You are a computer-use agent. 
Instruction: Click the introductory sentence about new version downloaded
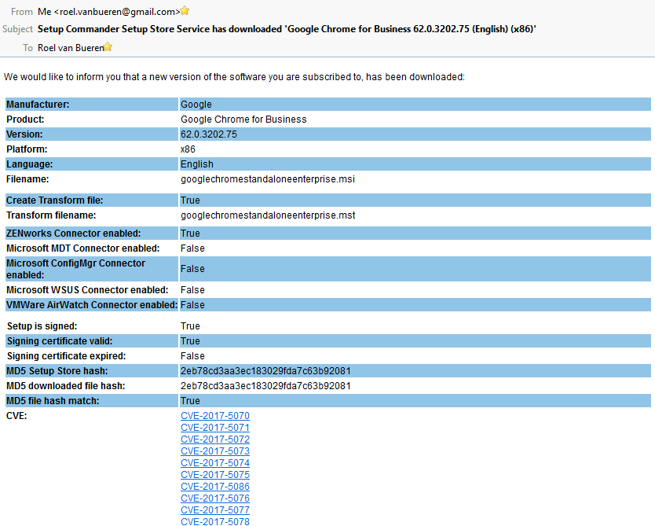click(x=234, y=77)
